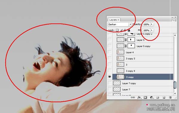Select the layer named 3 copy 4
The width and height of the screenshot is (179, 113).
[130, 71]
